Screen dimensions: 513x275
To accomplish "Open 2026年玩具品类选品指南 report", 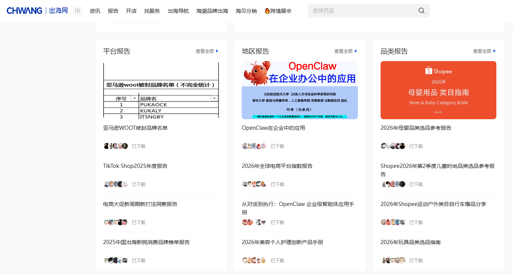I will 410,242.
